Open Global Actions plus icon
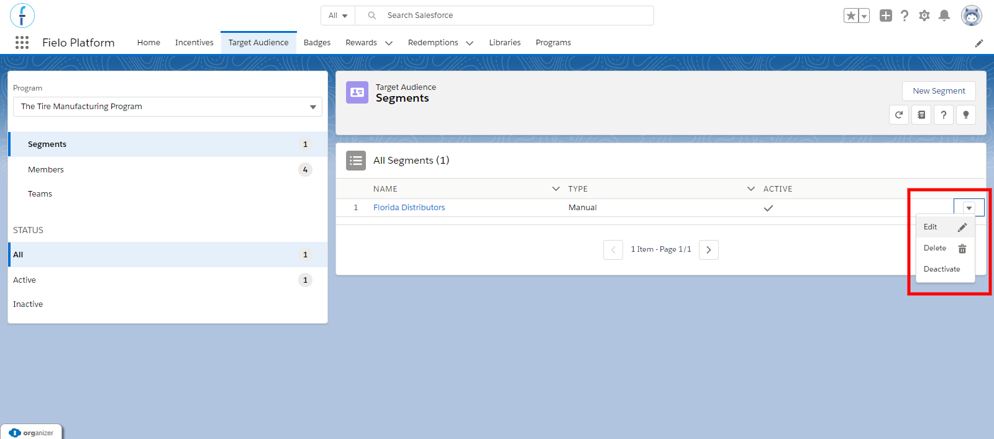Image resolution: width=994 pixels, height=439 pixels. [886, 16]
